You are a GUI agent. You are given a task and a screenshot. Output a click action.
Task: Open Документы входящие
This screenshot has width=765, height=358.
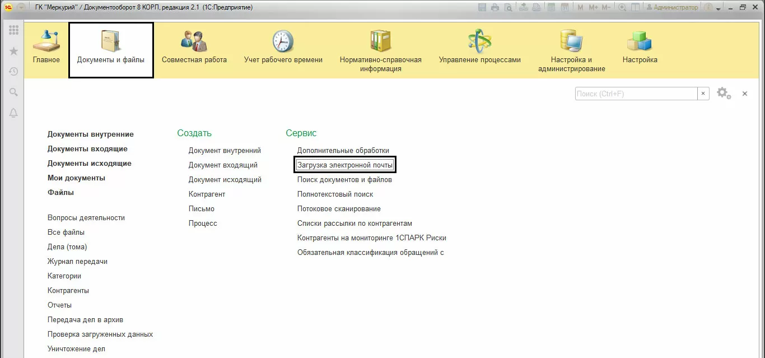tap(87, 149)
